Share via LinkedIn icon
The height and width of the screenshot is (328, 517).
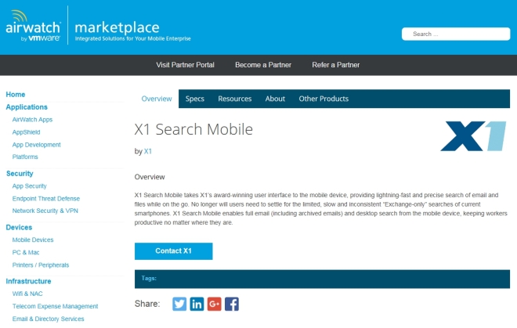click(x=197, y=304)
